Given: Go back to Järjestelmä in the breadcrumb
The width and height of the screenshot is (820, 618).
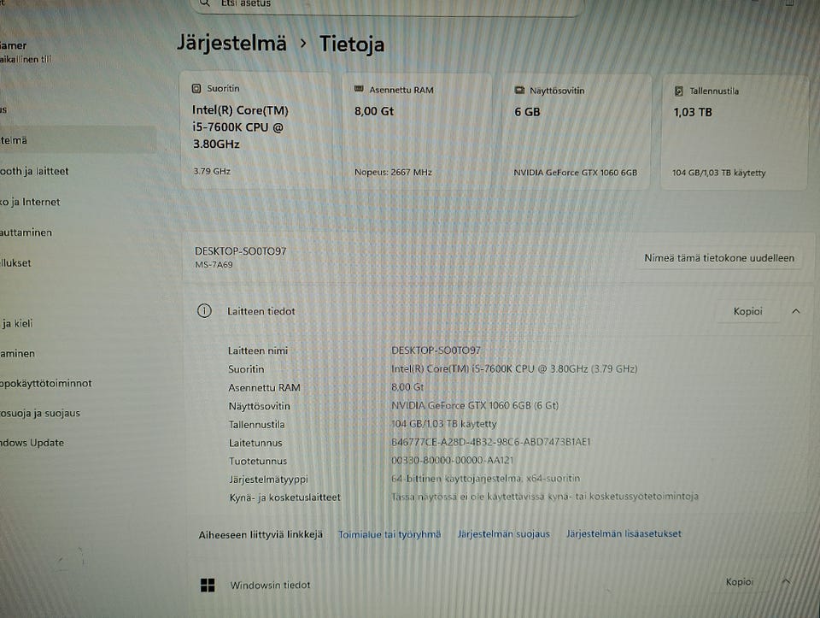Looking at the screenshot, I should (x=231, y=43).
